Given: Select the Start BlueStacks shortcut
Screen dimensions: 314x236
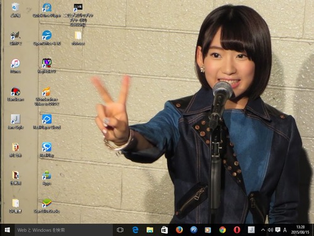Looking at the screenshot, I should tap(47, 205).
